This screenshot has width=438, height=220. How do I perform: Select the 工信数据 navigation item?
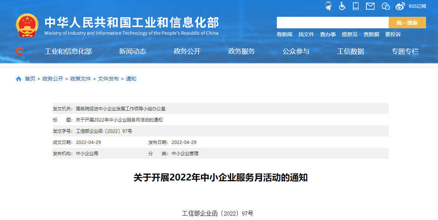(x=350, y=51)
